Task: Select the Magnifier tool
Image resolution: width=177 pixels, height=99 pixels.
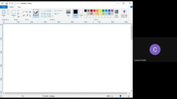Action: pyautogui.click(x=30, y=15)
